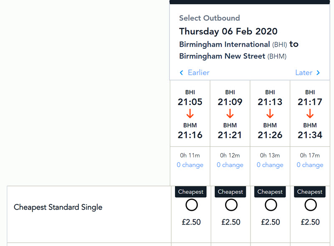Select the £2.50 fare for the 21:13 train
This screenshot has width=334, height=246.
pos(271,205)
